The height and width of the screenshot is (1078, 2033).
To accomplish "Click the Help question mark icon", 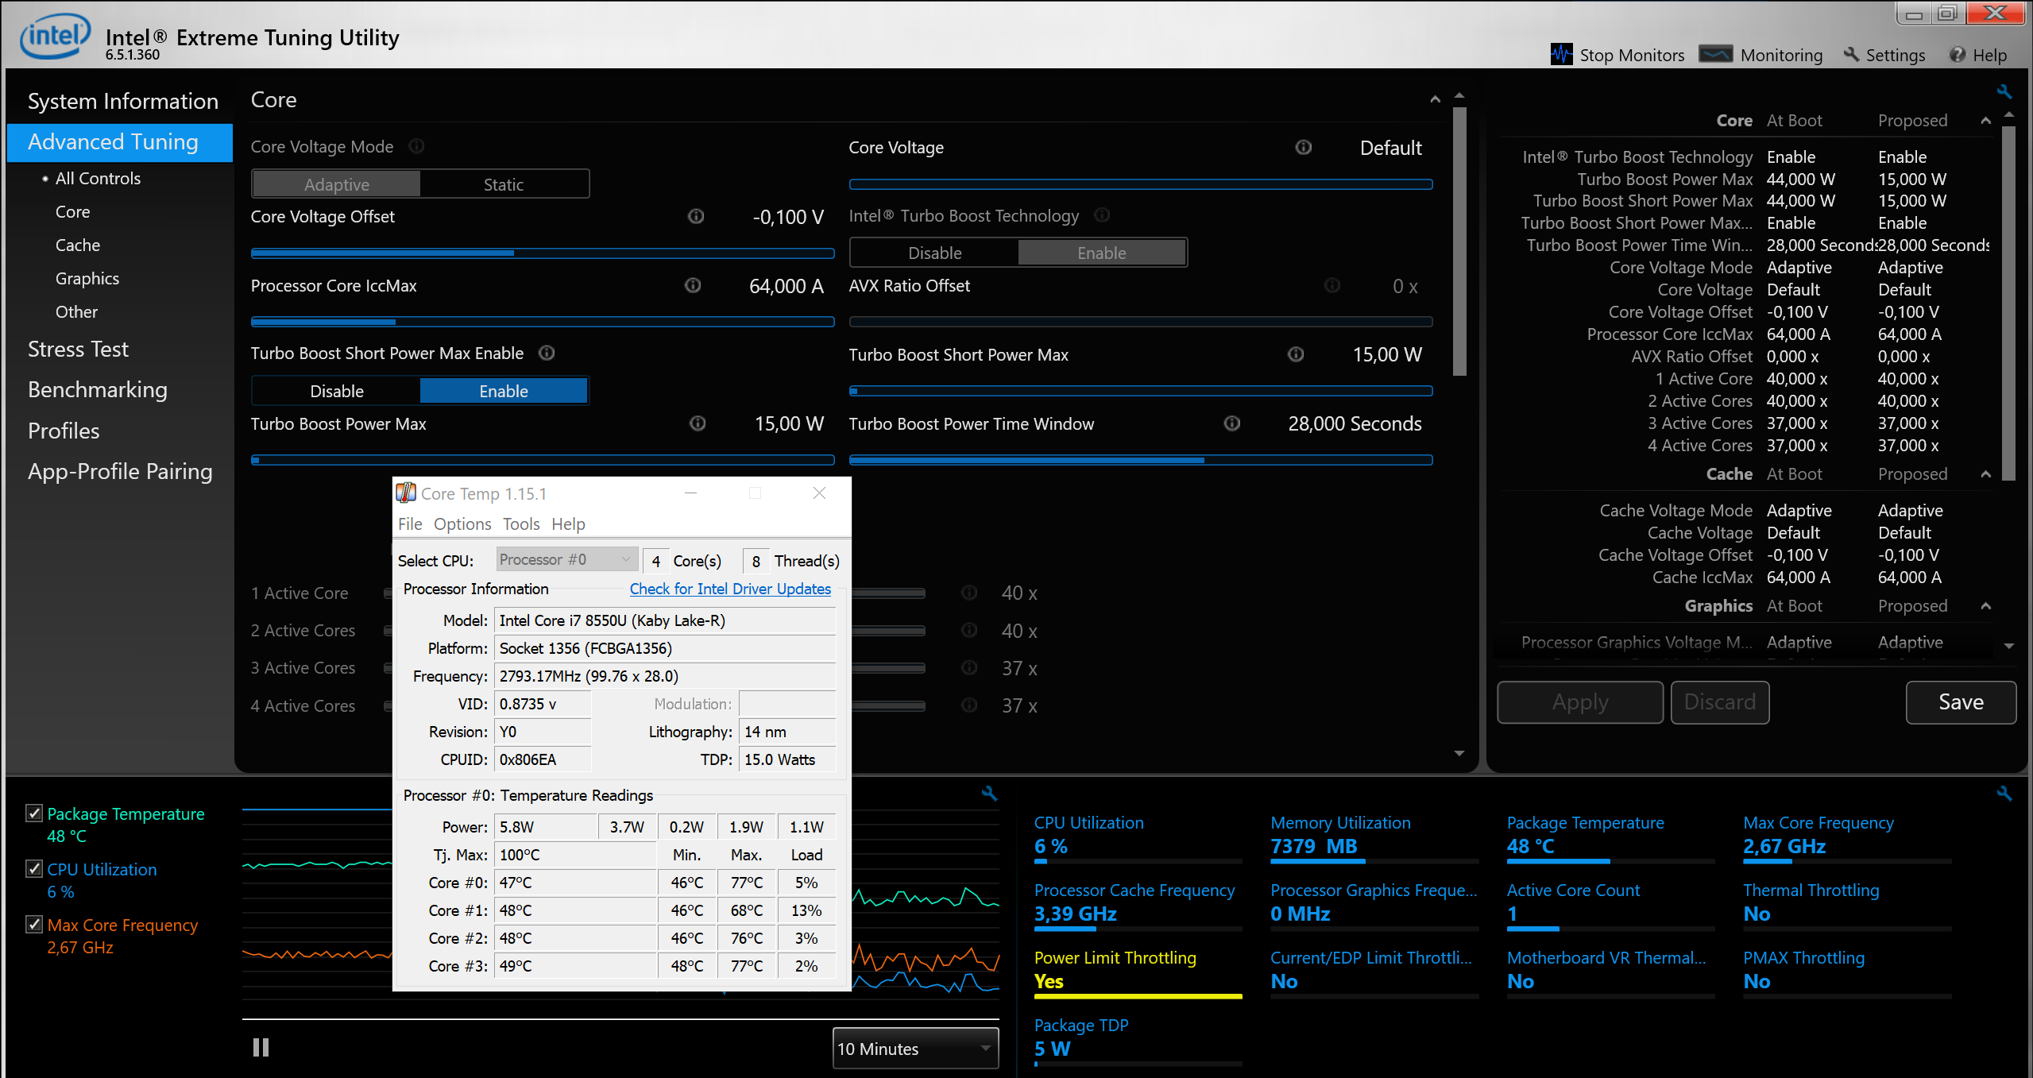I will click(1958, 55).
